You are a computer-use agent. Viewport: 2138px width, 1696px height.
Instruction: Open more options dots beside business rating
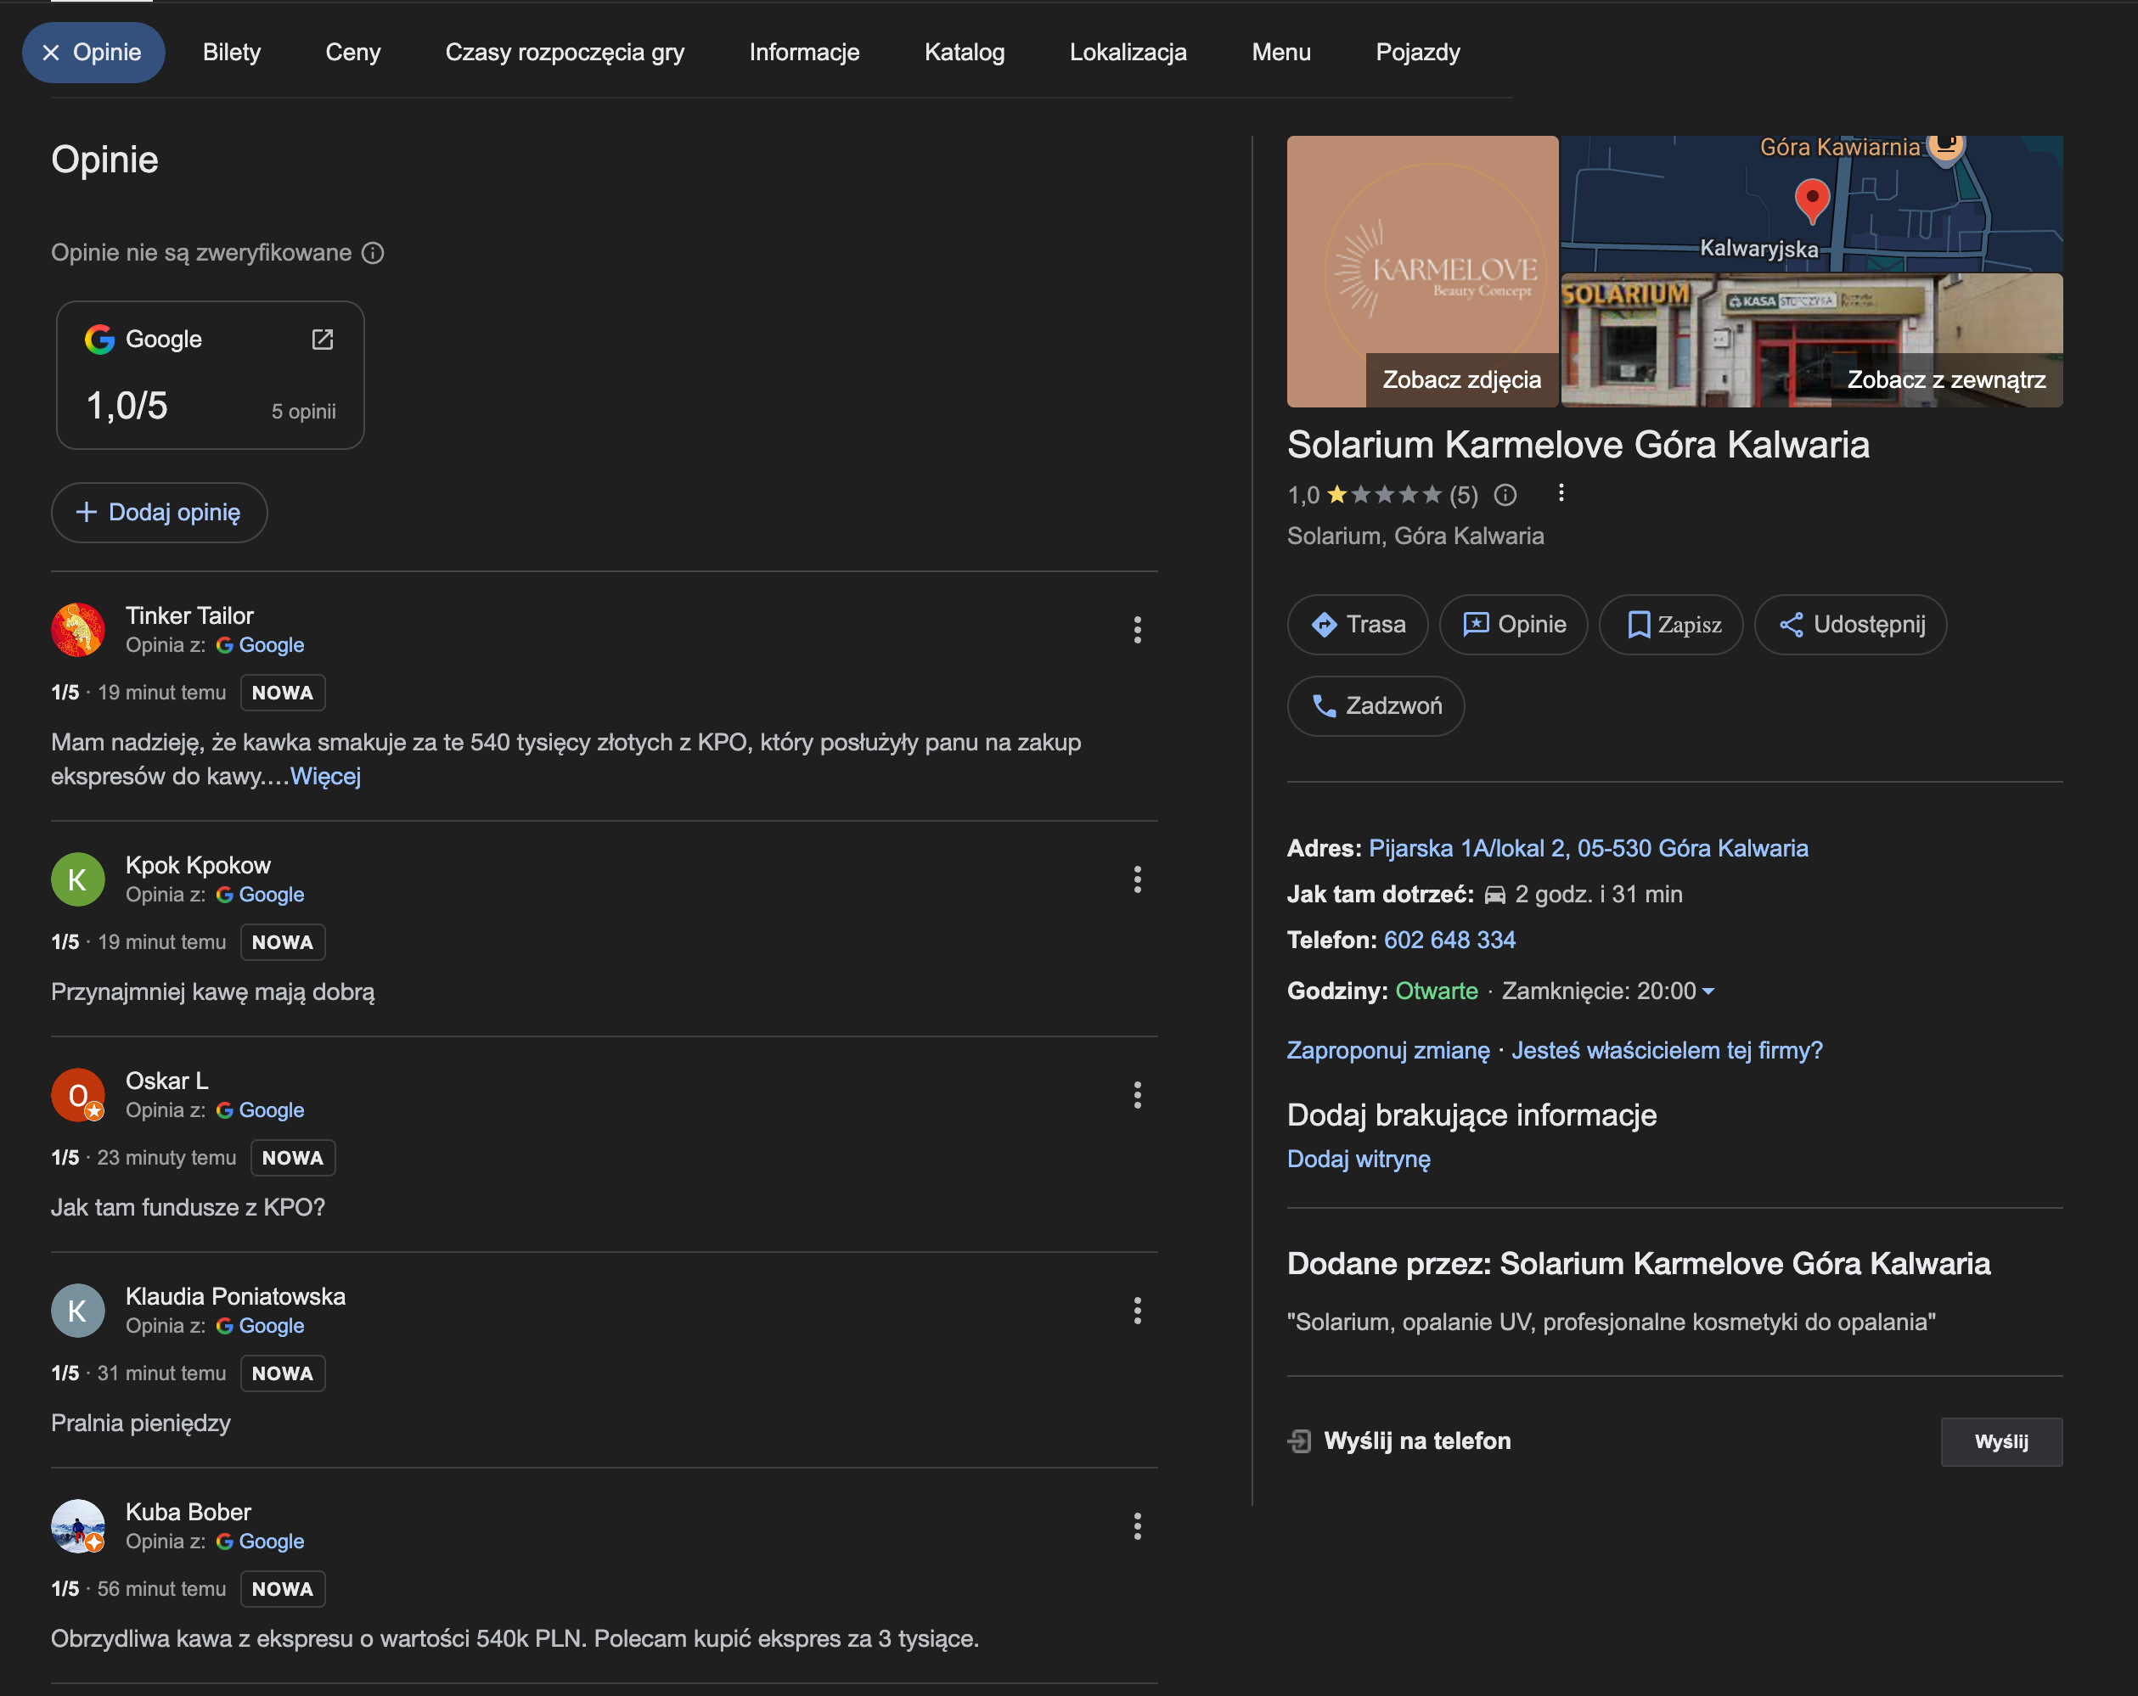(x=1561, y=492)
